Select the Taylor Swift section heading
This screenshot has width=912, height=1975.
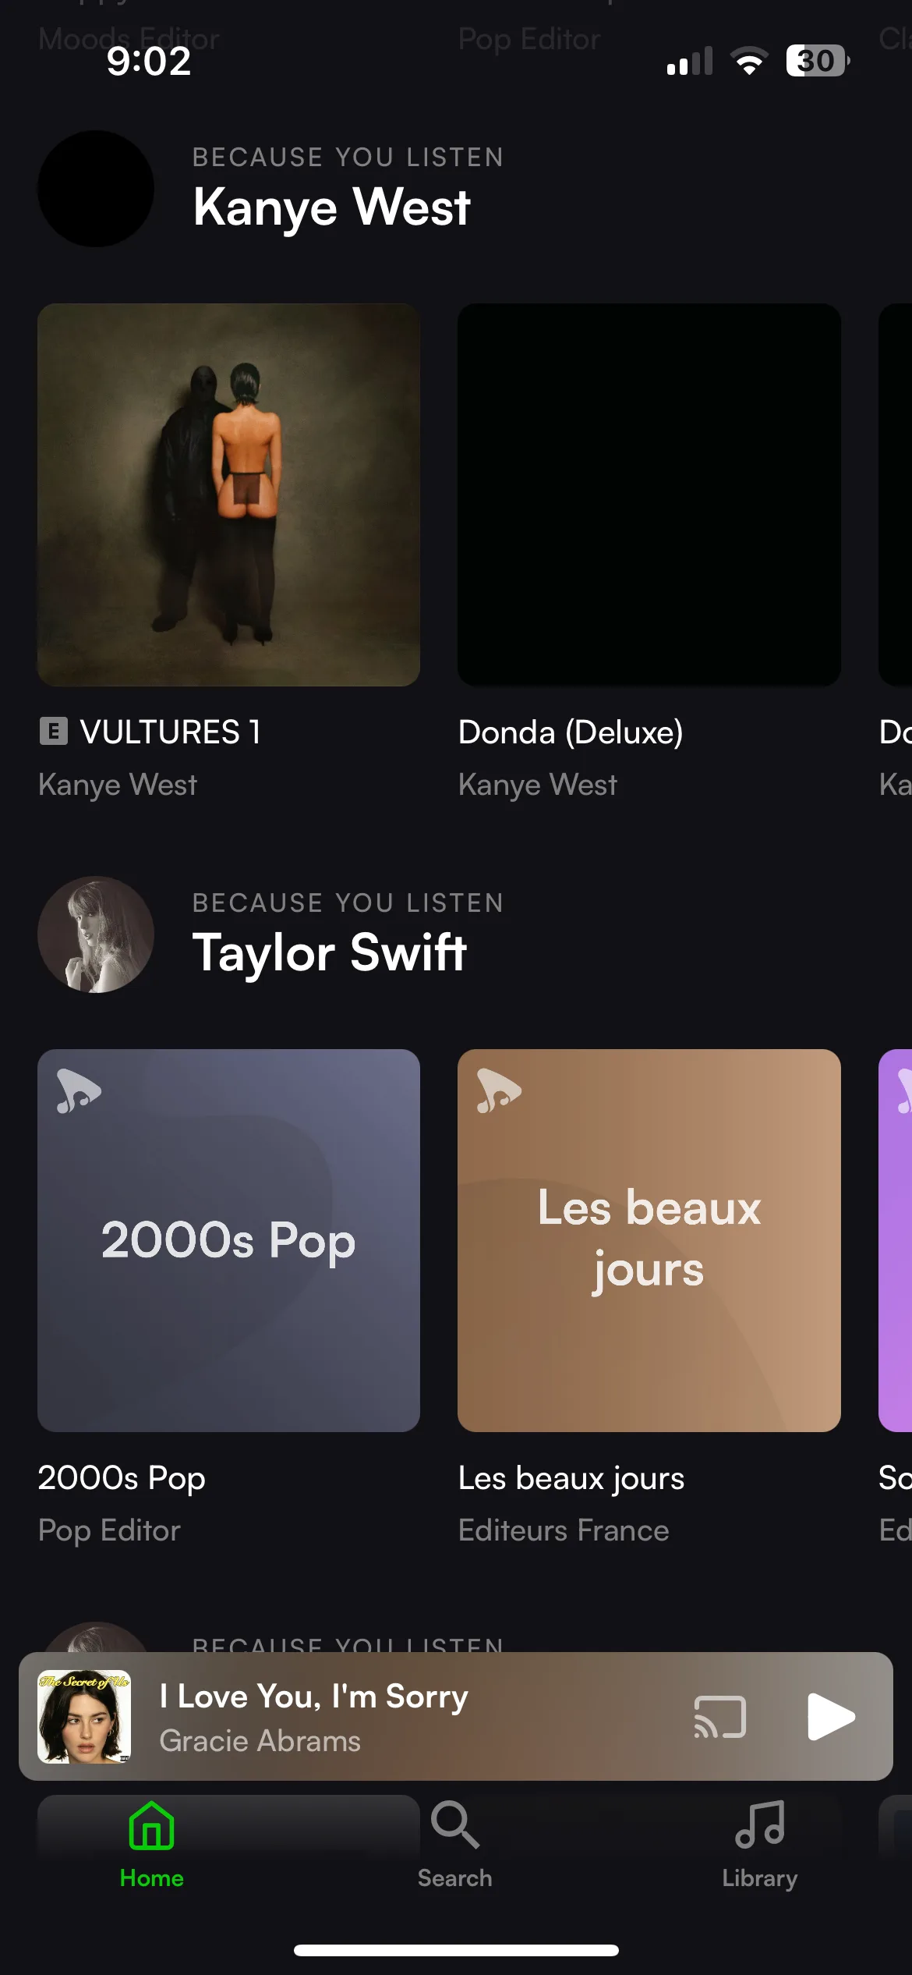click(329, 952)
